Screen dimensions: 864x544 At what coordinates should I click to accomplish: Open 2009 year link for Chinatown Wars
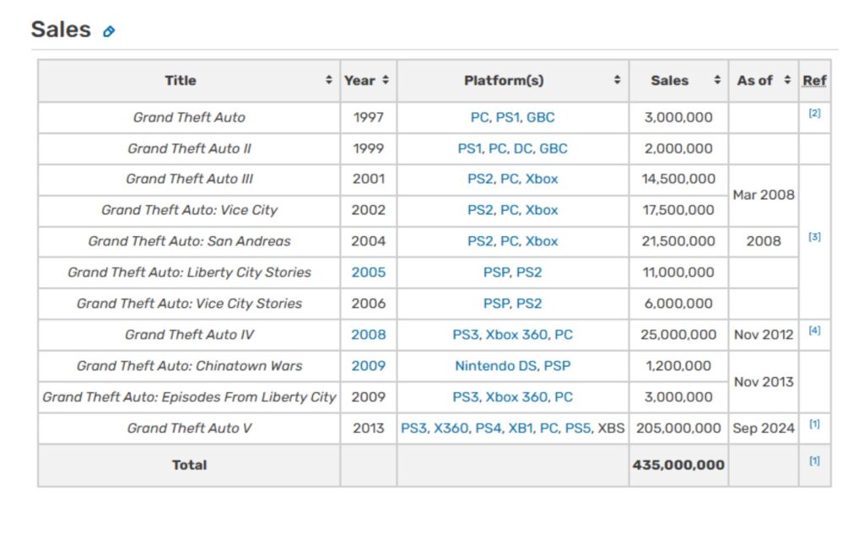[x=369, y=366]
